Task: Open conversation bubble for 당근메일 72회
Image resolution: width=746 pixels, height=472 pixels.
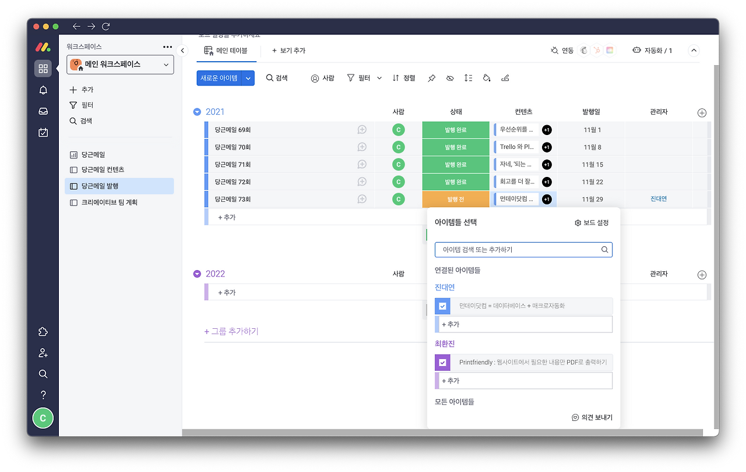Action: (362, 182)
